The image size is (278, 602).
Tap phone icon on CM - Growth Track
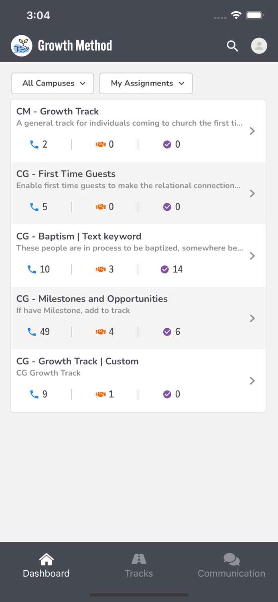pyautogui.click(x=34, y=144)
